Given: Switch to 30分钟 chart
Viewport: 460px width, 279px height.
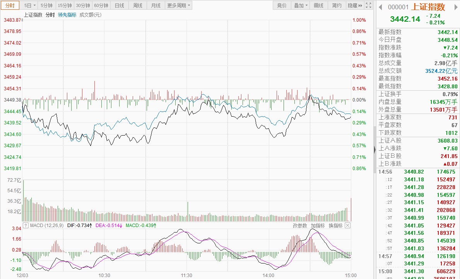Looking at the screenshot, I should (83, 5).
